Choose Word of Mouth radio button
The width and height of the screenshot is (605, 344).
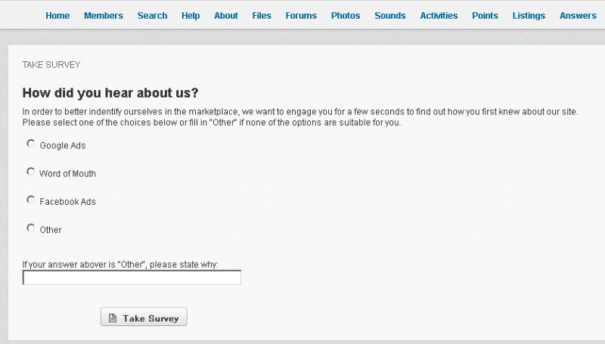coord(31,172)
